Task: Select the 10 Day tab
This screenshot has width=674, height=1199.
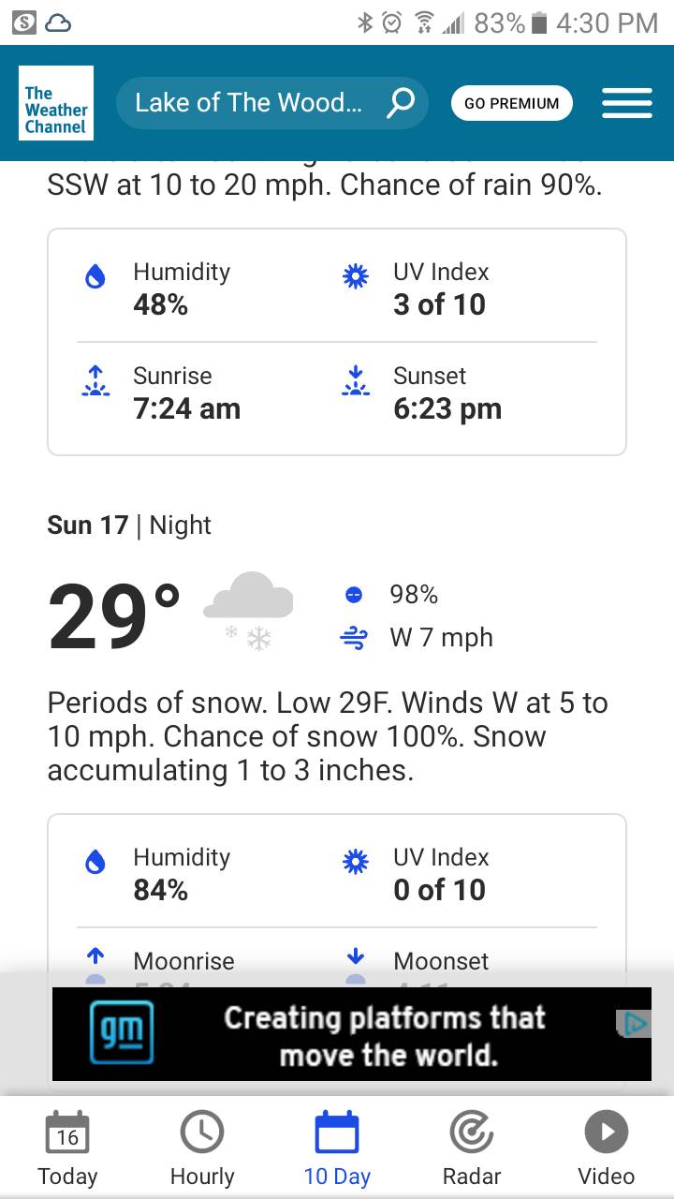Action: tap(337, 1147)
